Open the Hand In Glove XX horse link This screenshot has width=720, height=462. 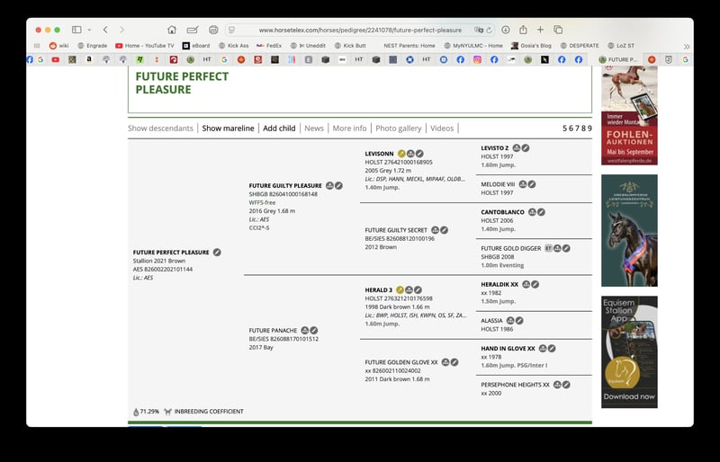(x=508, y=348)
